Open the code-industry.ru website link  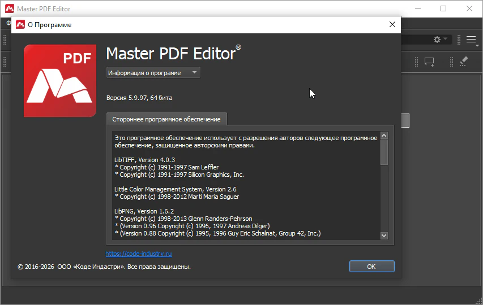138,254
